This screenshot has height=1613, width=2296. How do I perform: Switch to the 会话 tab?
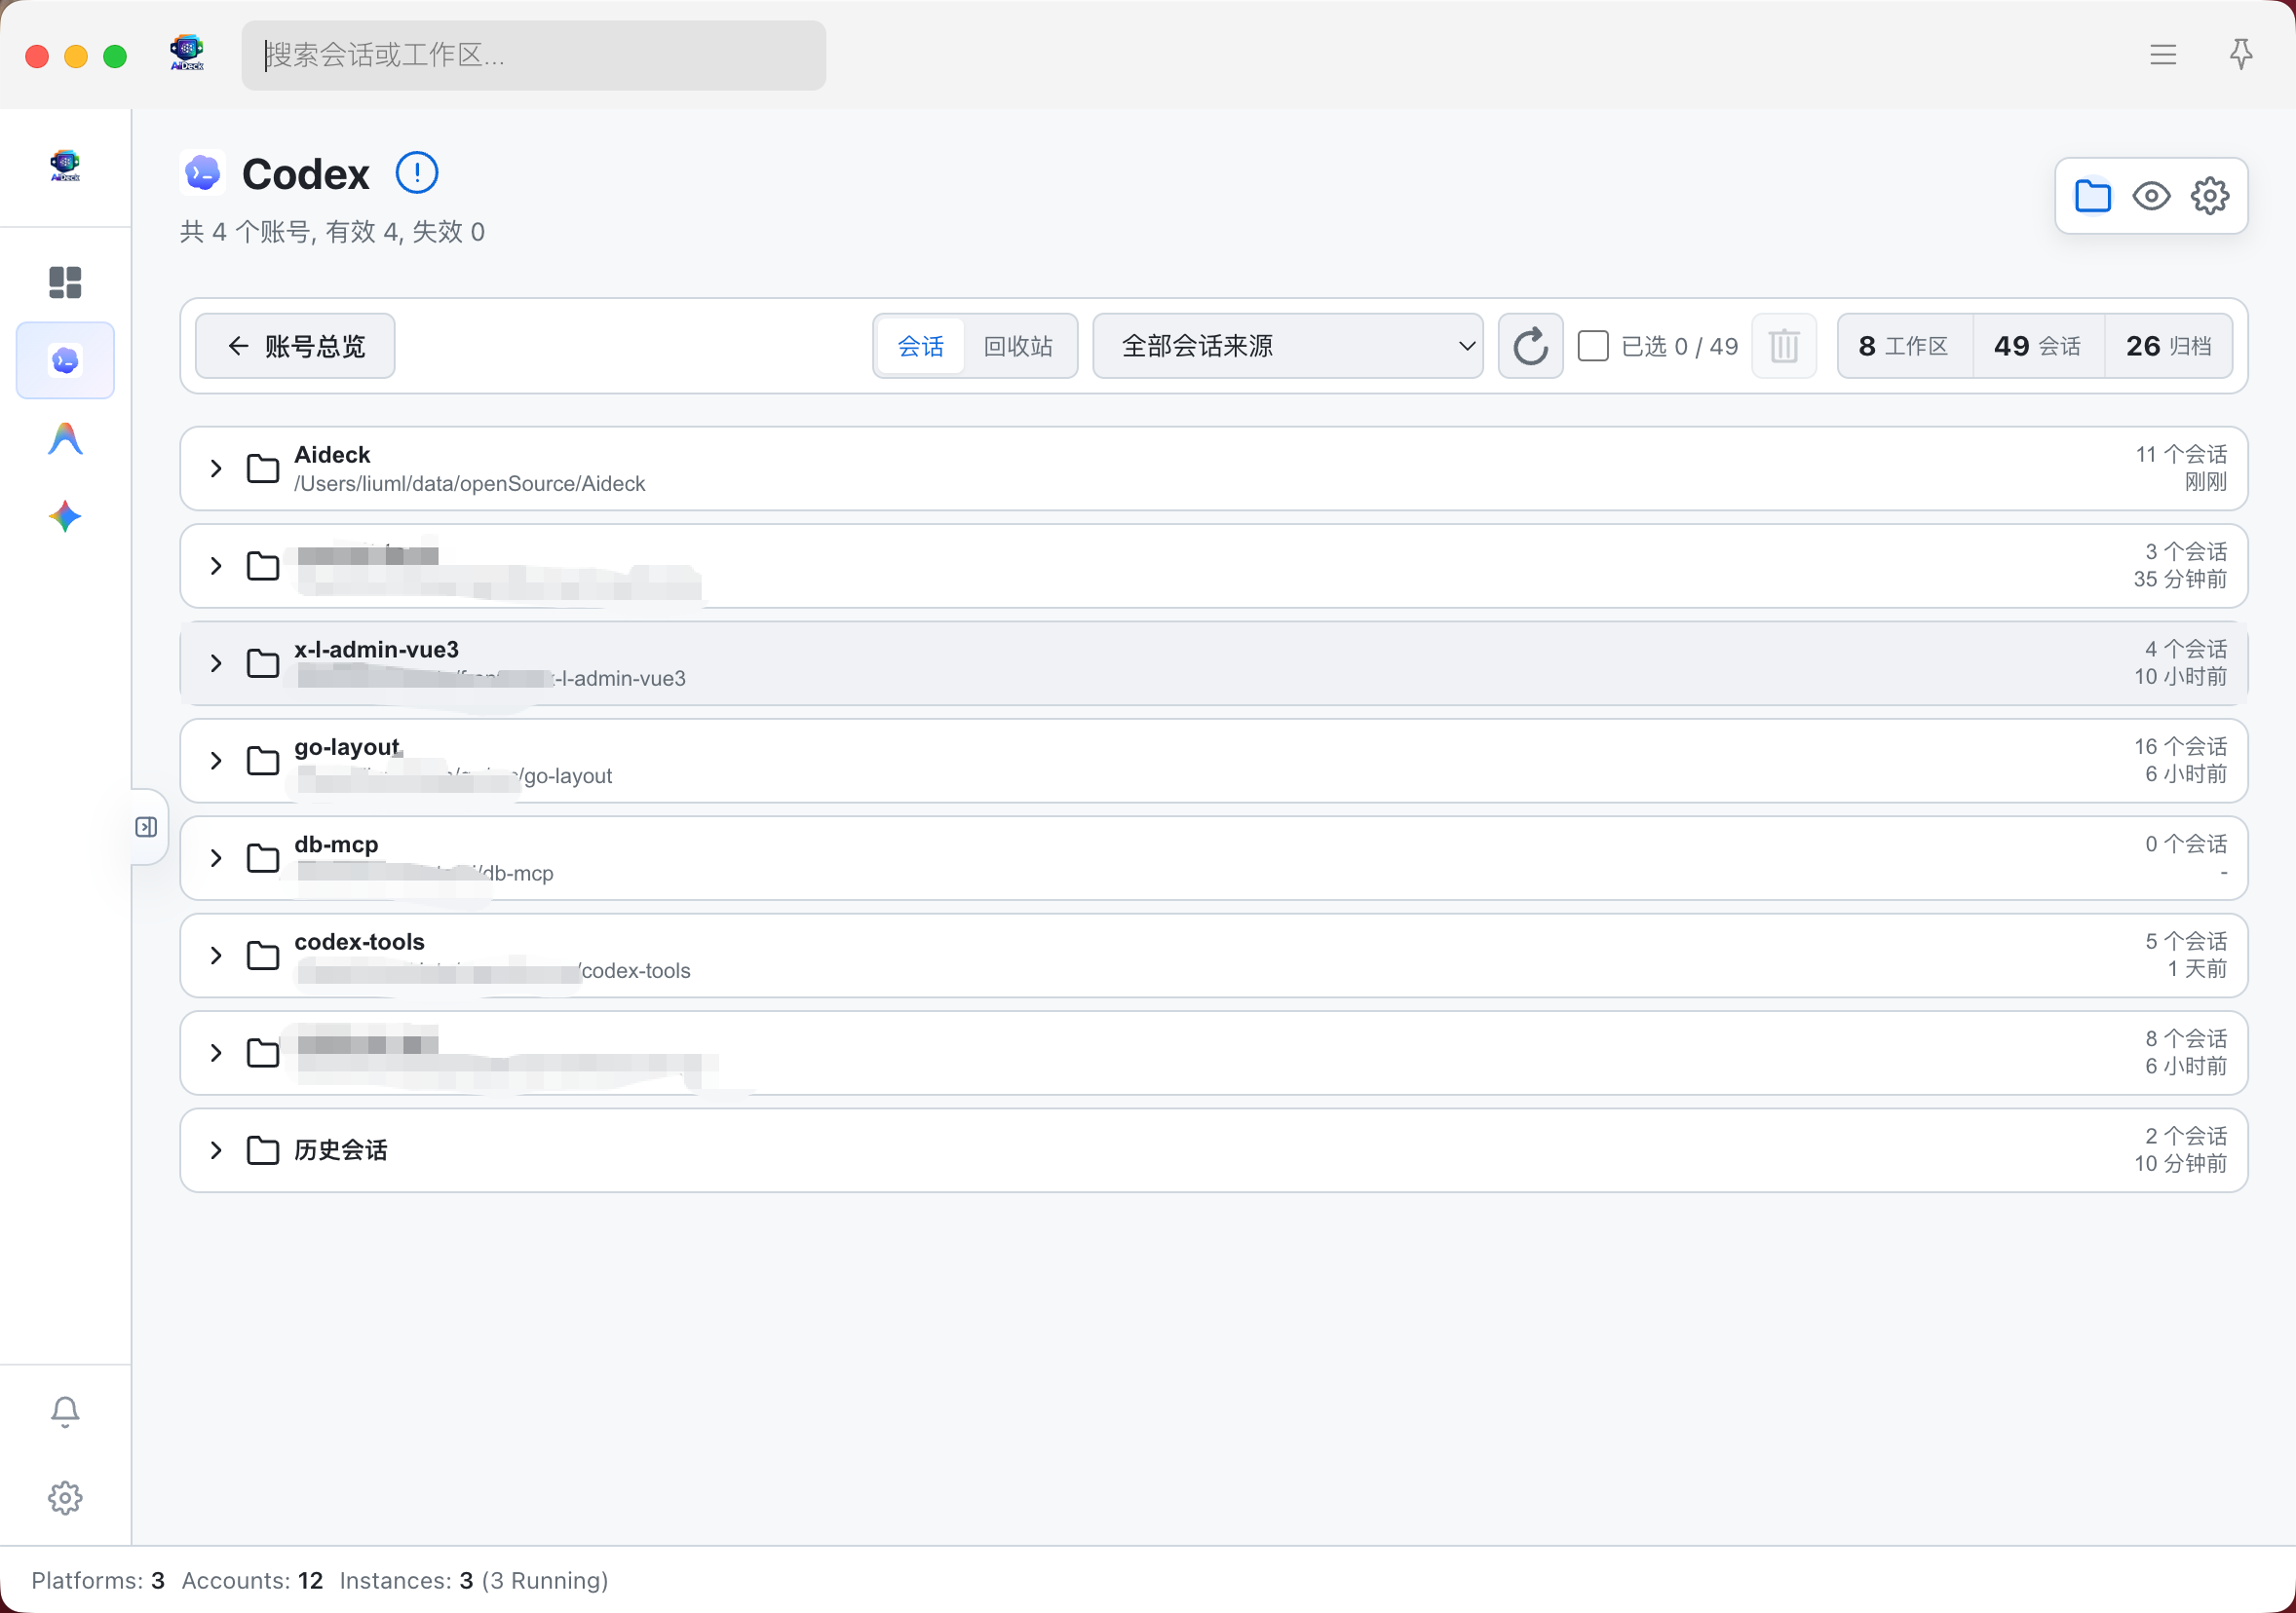[x=920, y=346]
